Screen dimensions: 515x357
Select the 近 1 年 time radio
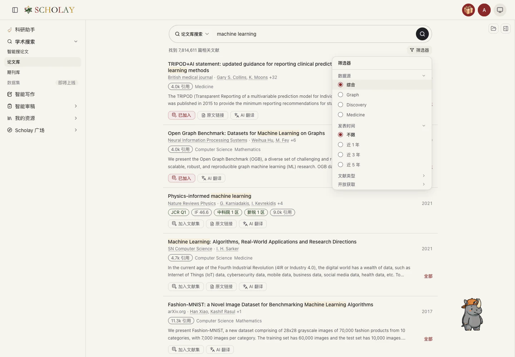pyautogui.click(x=340, y=145)
